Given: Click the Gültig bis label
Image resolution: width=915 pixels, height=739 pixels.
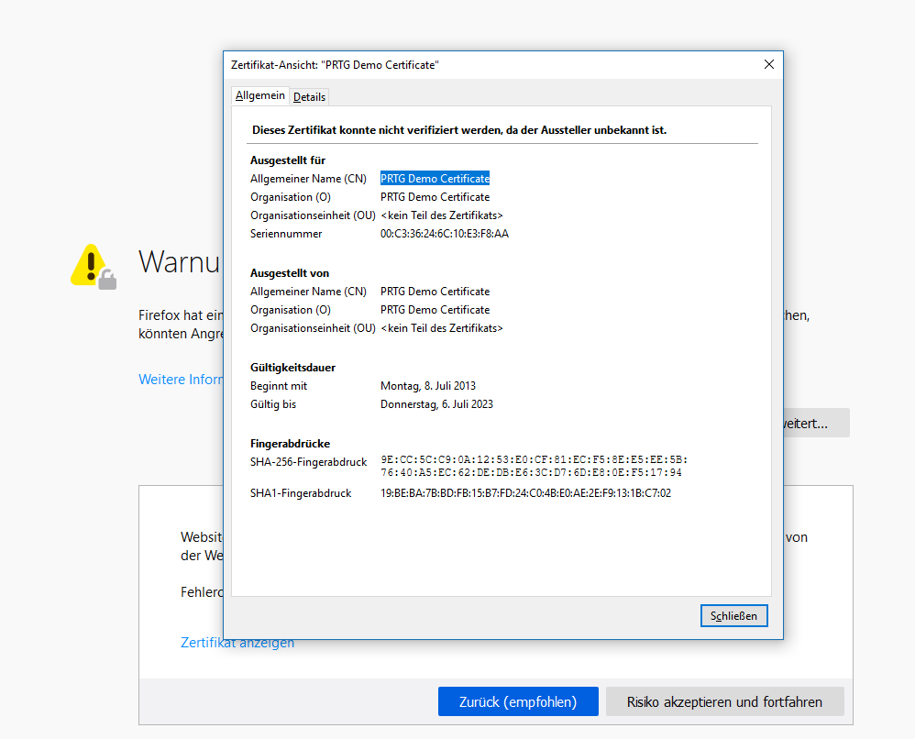Looking at the screenshot, I should pyautogui.click(x=273, y=404).
